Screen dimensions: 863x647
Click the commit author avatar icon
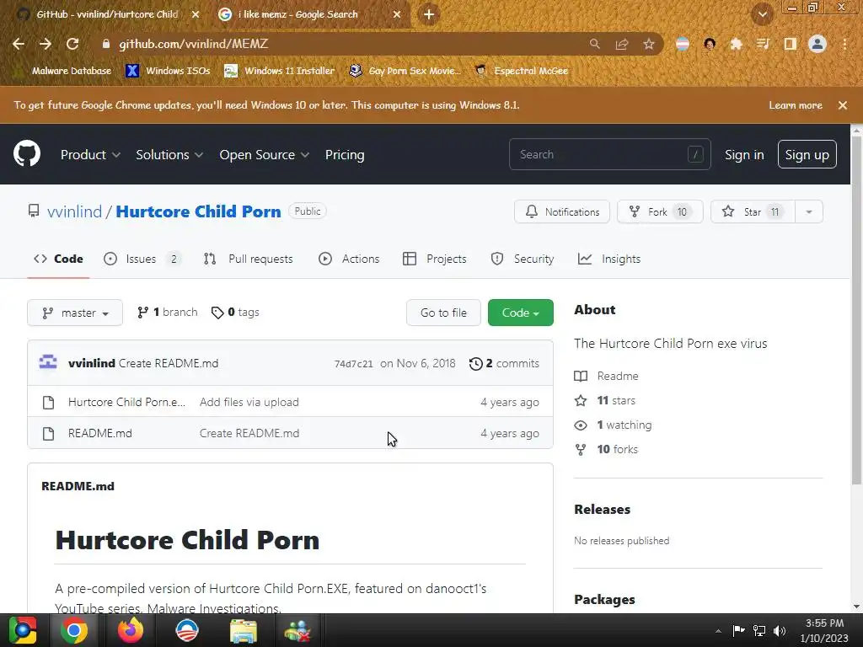point(48,362)
